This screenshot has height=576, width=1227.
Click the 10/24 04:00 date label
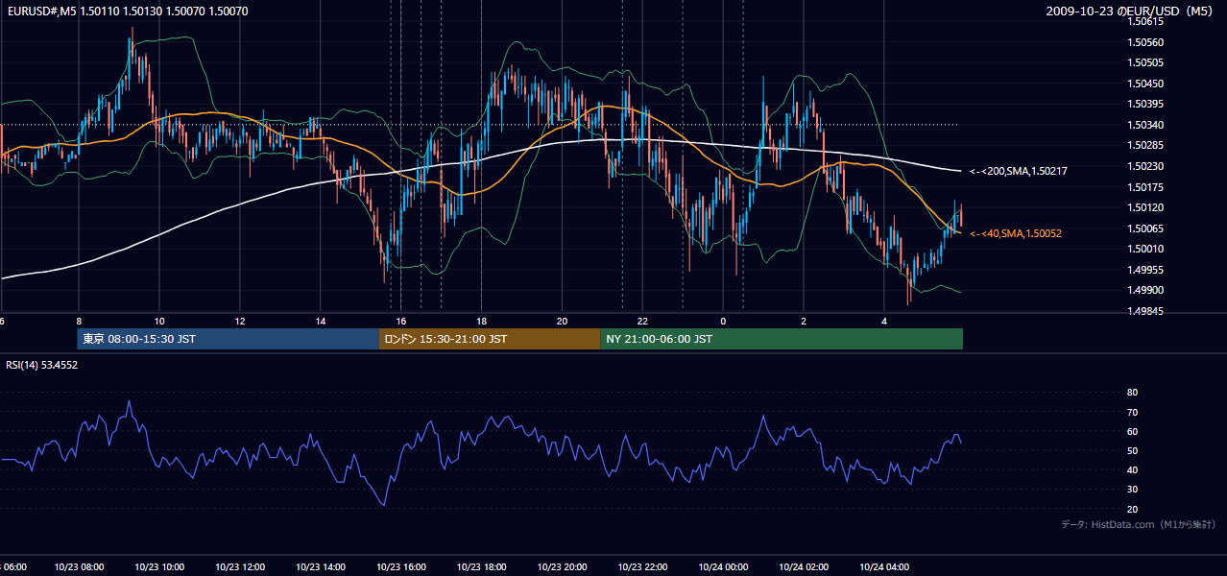(884, 567)
